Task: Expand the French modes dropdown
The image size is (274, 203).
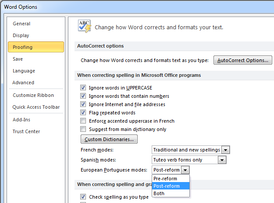Action: pyautogui.click(x=226, y=150)
